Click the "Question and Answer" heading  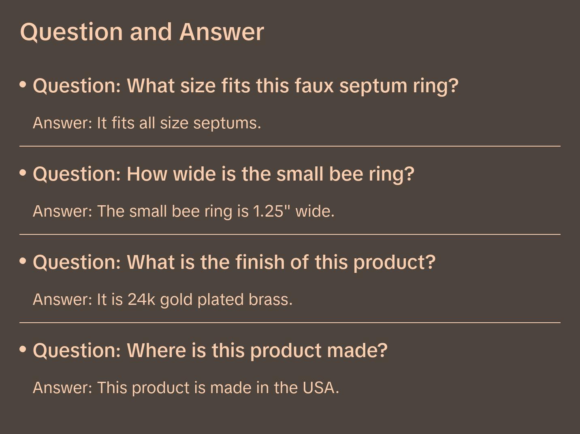pyautogui.click(x=142, y=32)
